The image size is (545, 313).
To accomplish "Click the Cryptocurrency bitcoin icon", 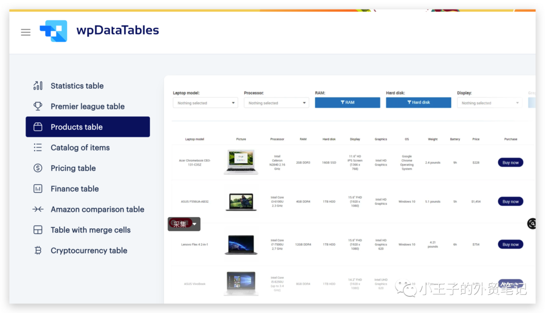I will point(38,251).
